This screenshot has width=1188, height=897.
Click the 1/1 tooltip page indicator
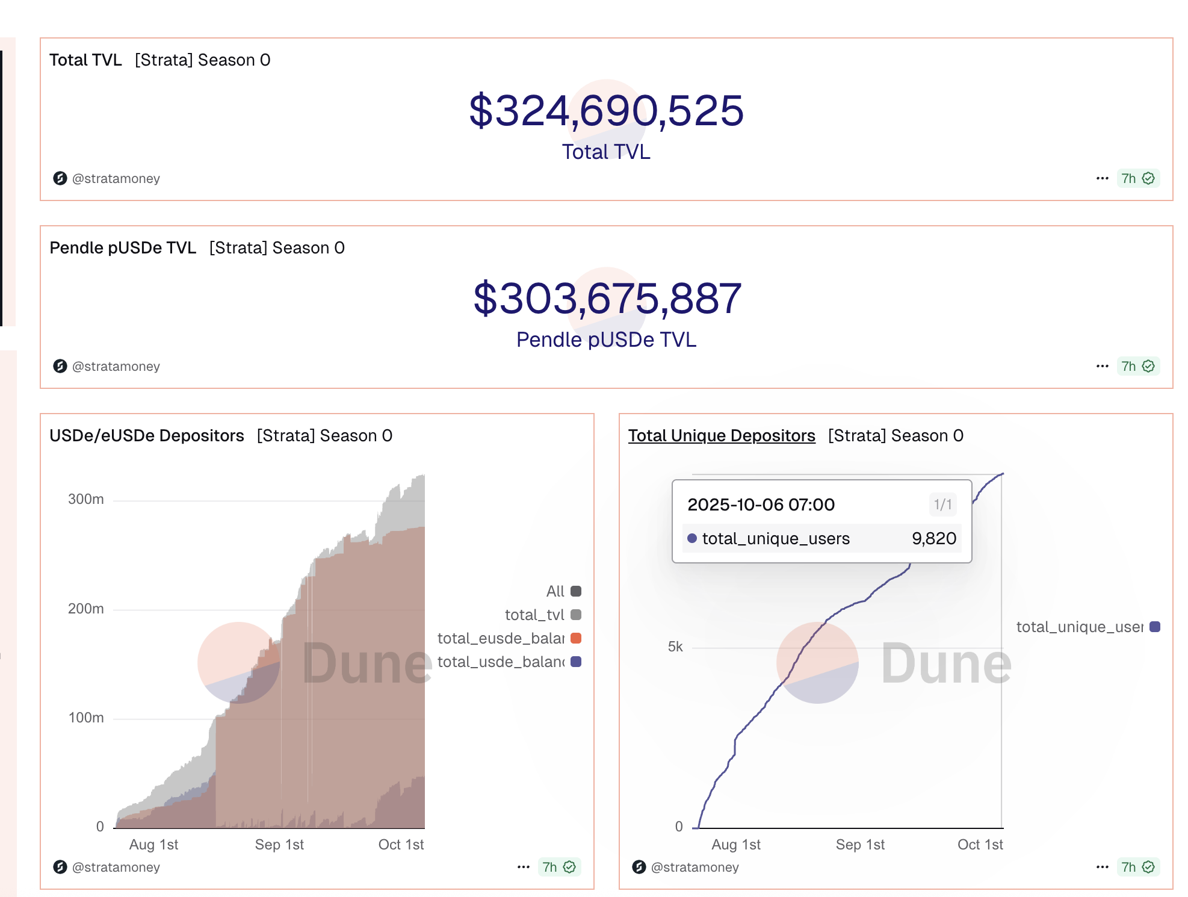942,504
